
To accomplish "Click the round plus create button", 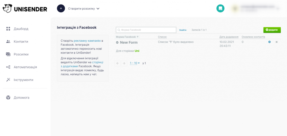I will (61, 8).
